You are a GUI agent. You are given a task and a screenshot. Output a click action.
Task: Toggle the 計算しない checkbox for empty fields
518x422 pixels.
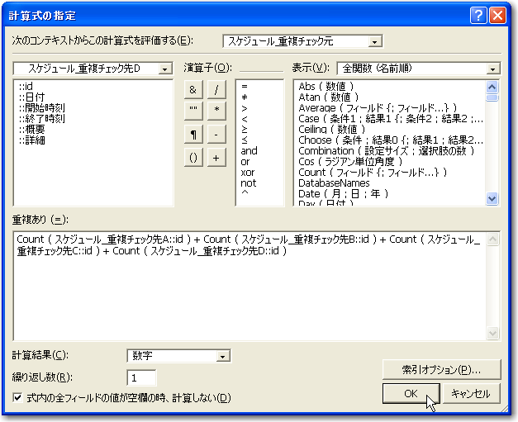[x=18, y=398]
